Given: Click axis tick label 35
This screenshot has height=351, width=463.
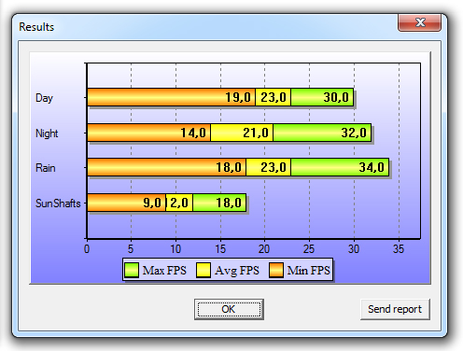Looking at the screenshot, I should point(399,249).
